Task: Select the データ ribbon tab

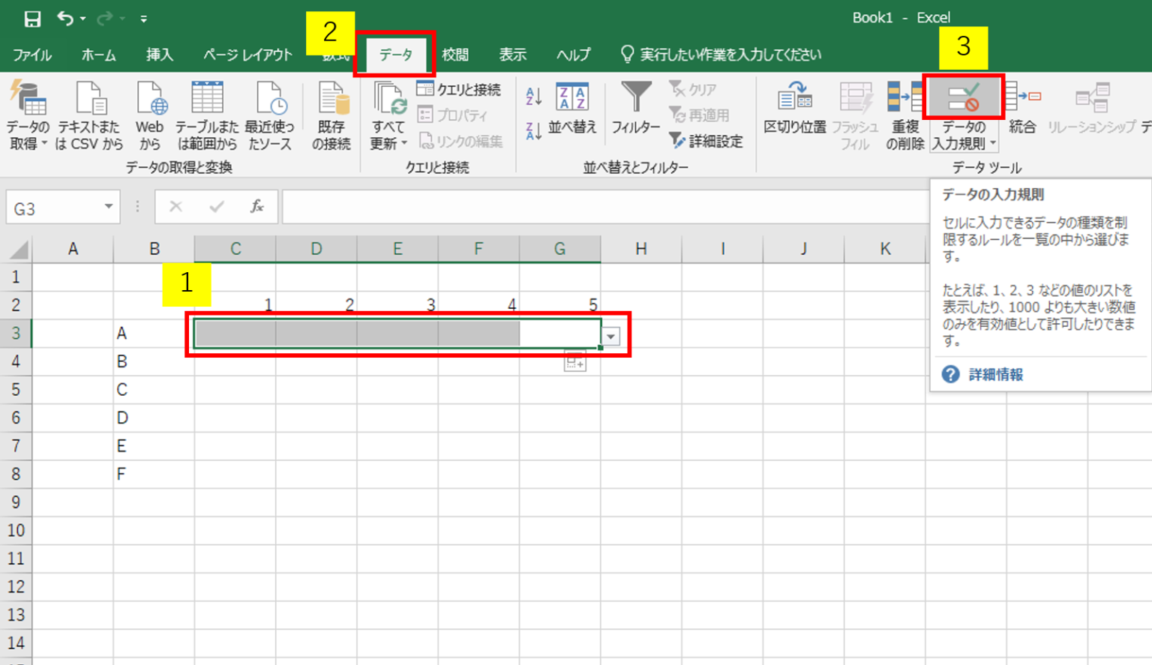Action: [x=395, y=55]
